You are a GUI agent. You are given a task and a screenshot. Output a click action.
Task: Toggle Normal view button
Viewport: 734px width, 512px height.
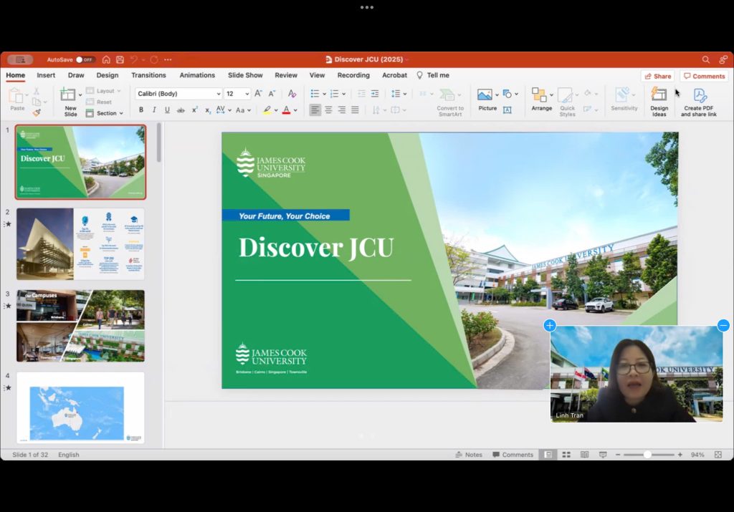click(548, 455)
